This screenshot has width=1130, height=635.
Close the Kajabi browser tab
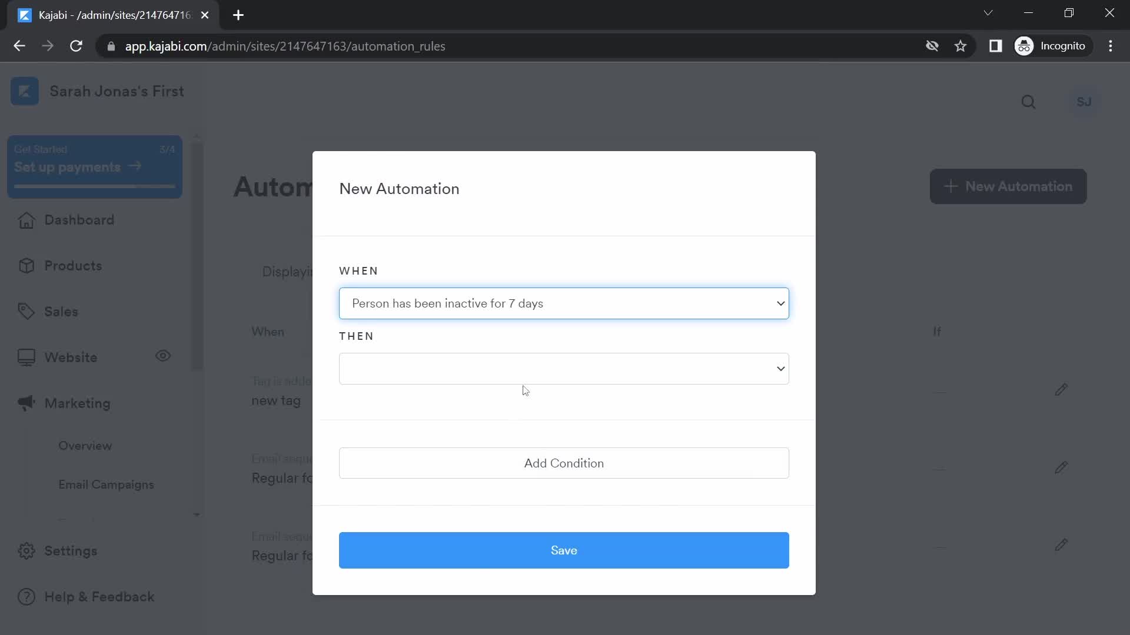pos(205,15)
